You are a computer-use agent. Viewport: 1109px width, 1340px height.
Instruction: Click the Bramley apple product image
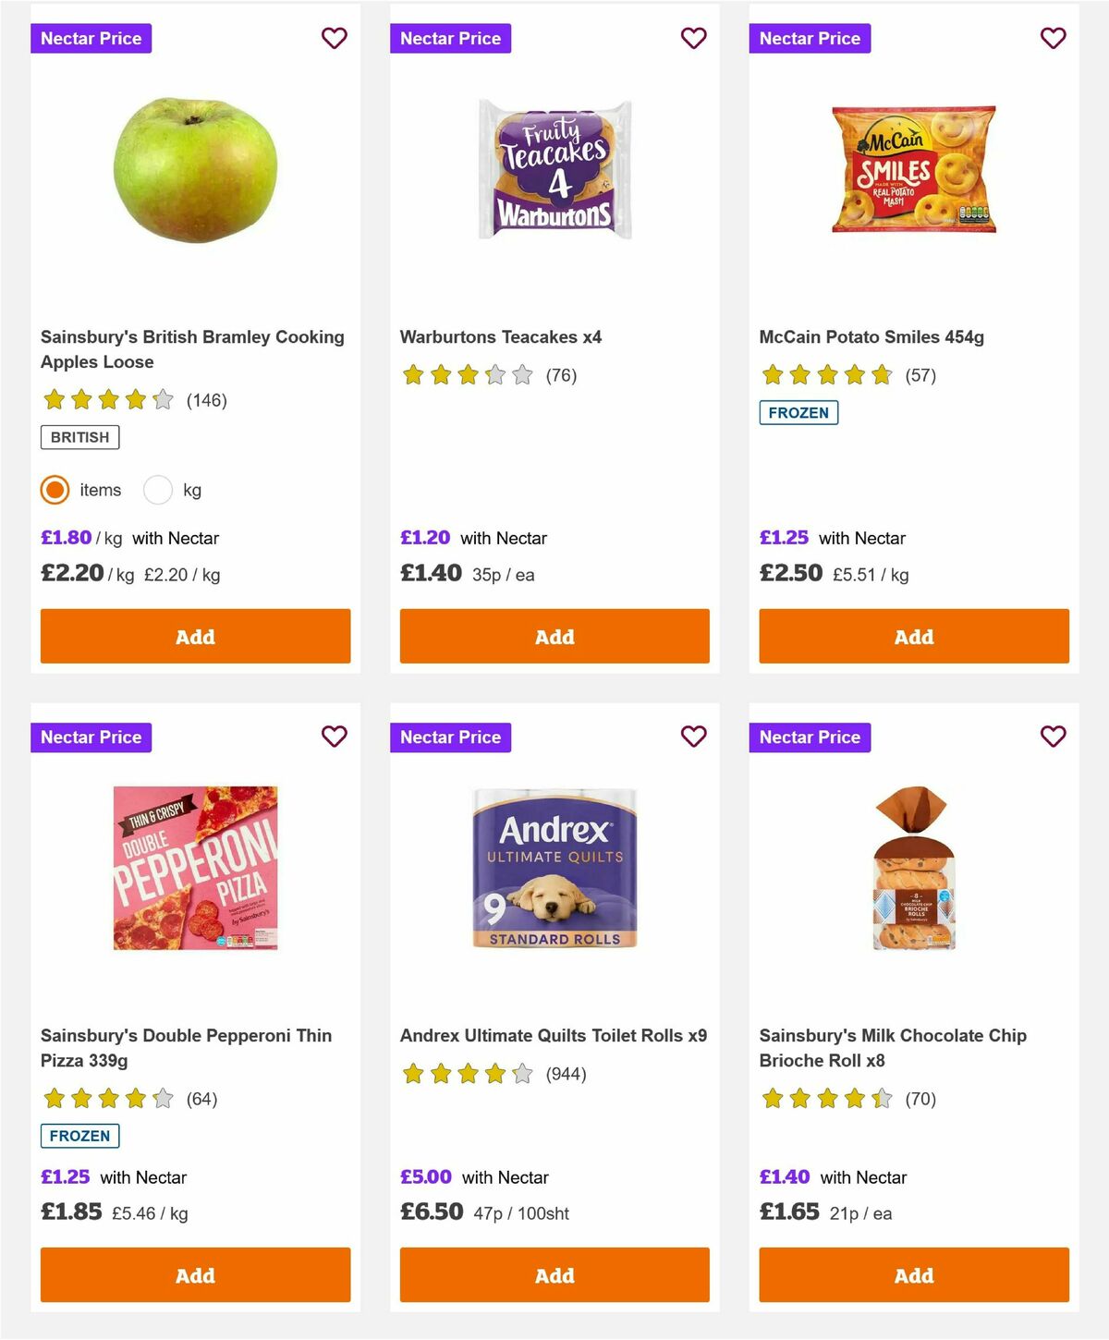(195, 171)
